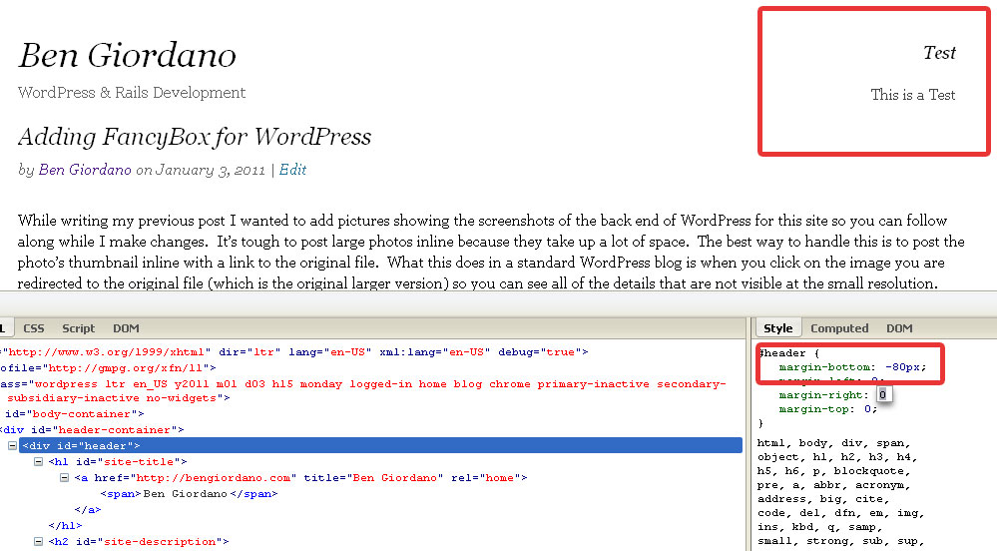Open the DOM tab beside Script
The height and width of the screenshot is (551, 997).
[x=126, y=328]
